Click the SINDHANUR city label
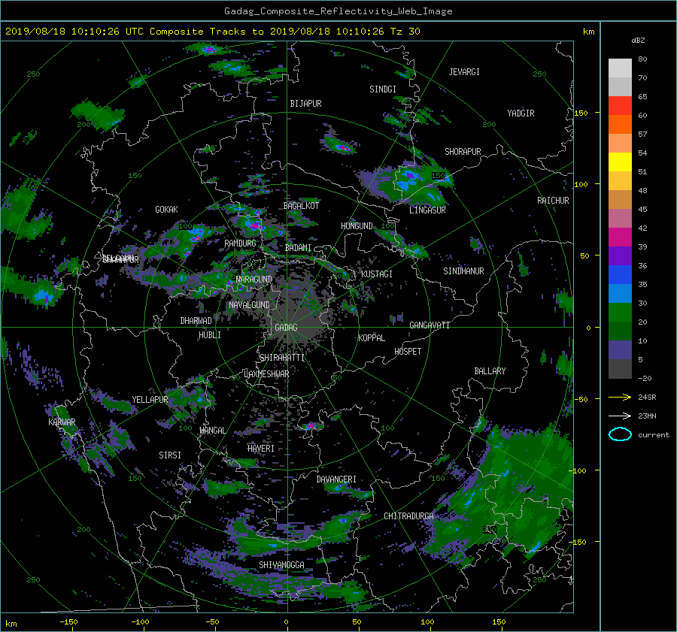Screen dimensions: 677x632 463,271
